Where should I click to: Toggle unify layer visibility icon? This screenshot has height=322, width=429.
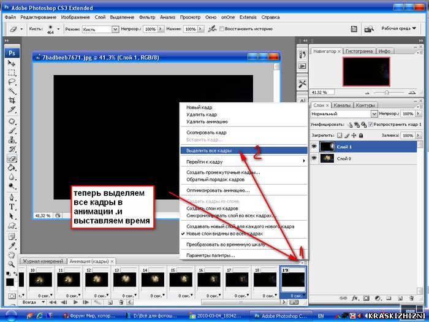click(357, 125)
